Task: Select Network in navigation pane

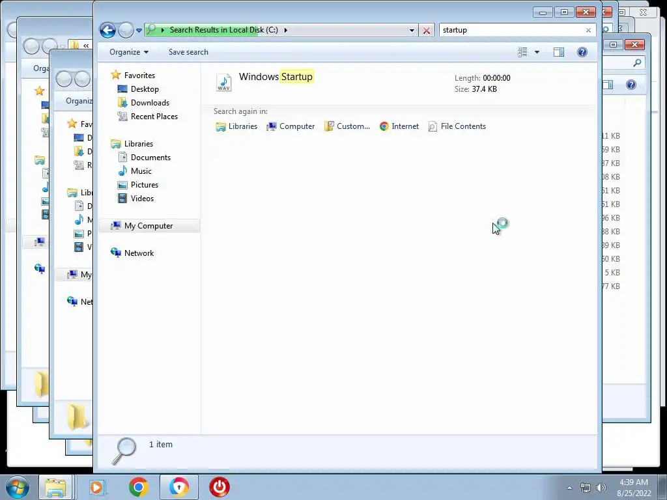Action: tap(139, 253)
